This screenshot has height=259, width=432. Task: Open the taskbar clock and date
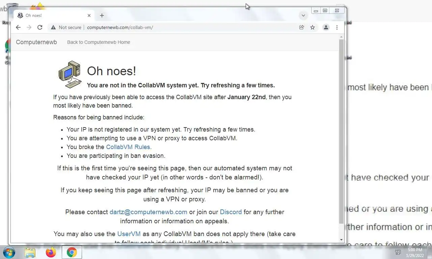(415, 252)
